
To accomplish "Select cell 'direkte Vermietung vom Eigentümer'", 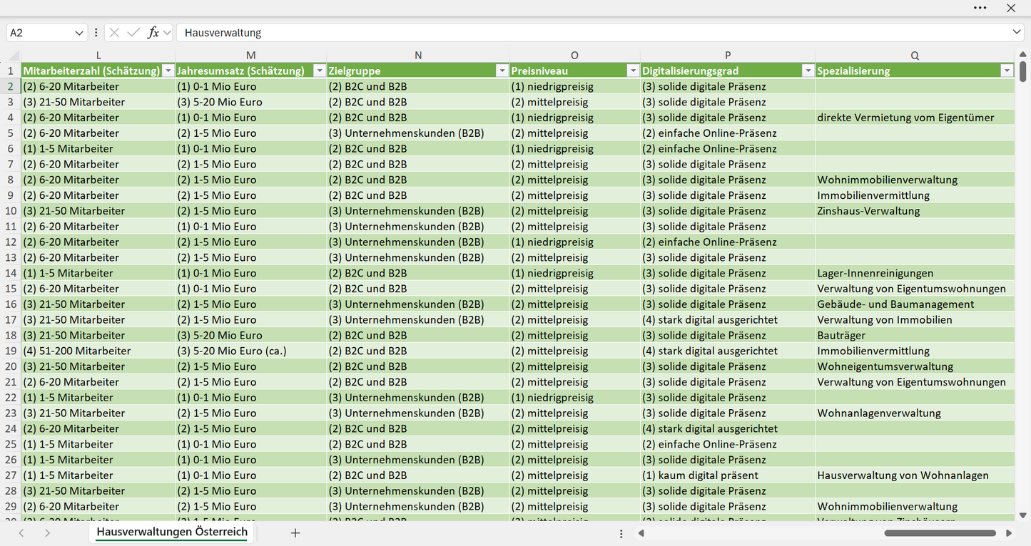I will pyautogui.click(x=915, y=118).
